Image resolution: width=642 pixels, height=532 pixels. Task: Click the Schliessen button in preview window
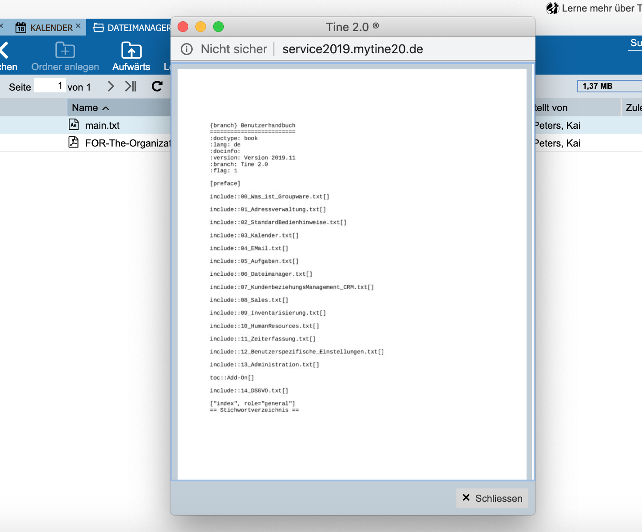(x=492, y=498)
